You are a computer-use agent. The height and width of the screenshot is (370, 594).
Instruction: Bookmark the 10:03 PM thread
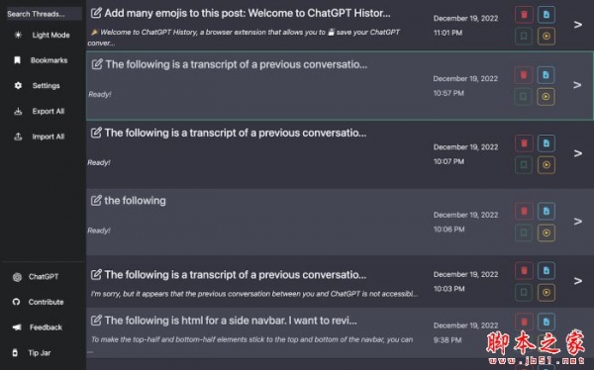(x=524, y=292)
